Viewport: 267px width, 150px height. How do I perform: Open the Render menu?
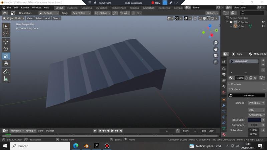tap(25, 8)
